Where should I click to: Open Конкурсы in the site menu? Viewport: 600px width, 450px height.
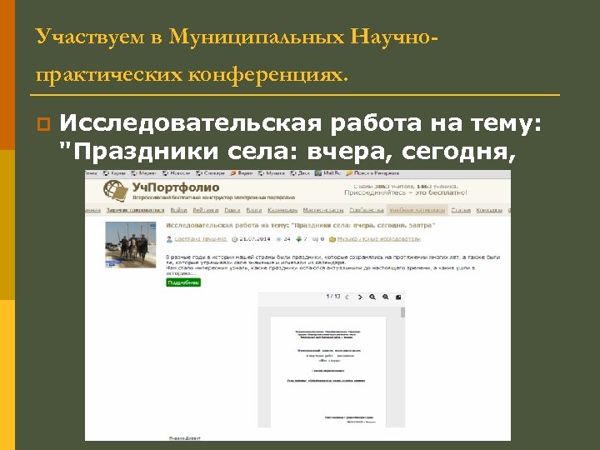(x=489, y=210)
